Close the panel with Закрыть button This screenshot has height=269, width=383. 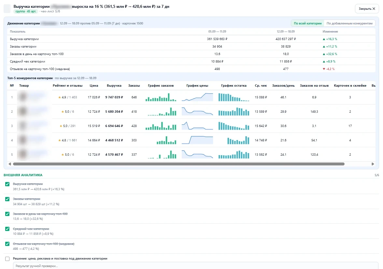pos(367,8)
